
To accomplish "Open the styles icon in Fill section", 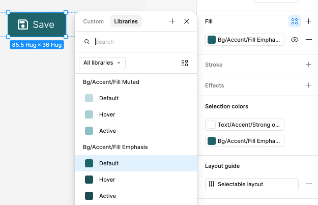I will [295, 21].
